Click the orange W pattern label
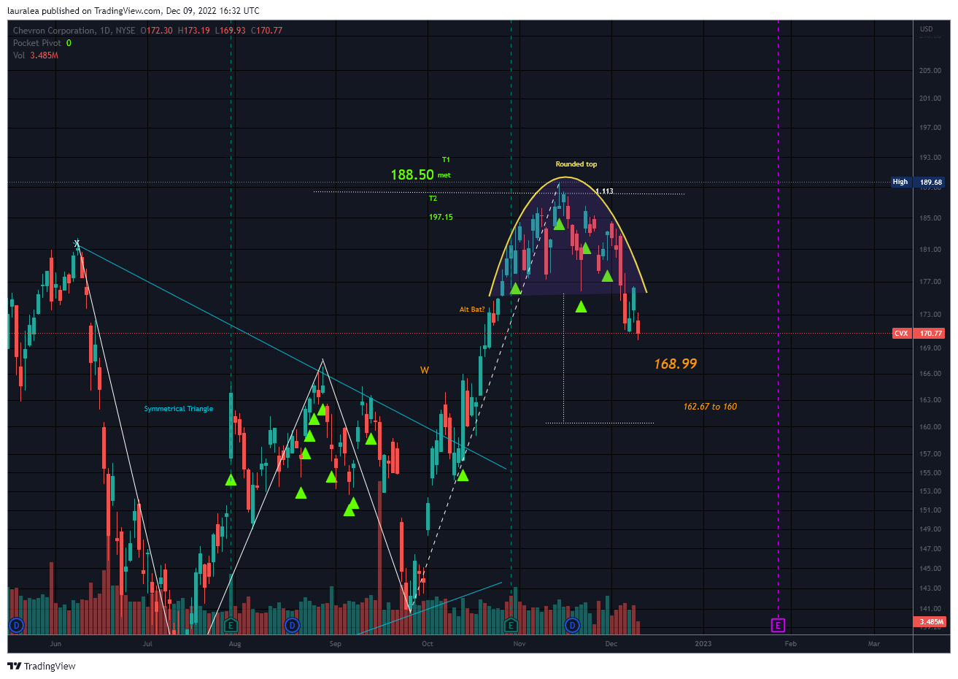 coord(425,370)
